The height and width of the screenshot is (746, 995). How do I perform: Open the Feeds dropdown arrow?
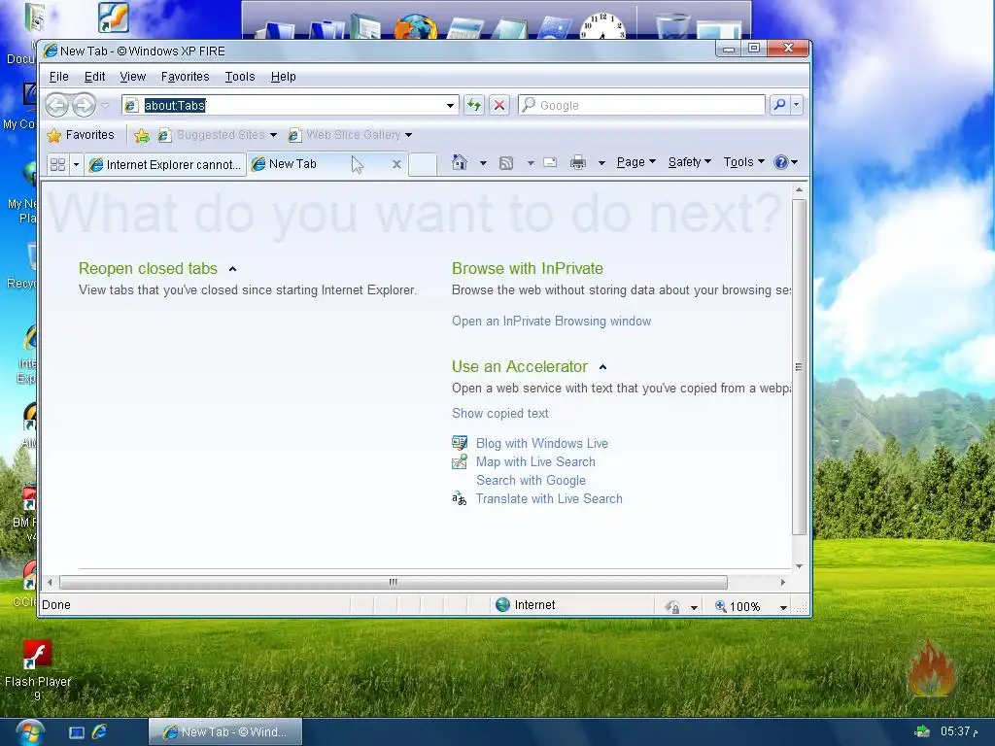[x=531, y=163]
